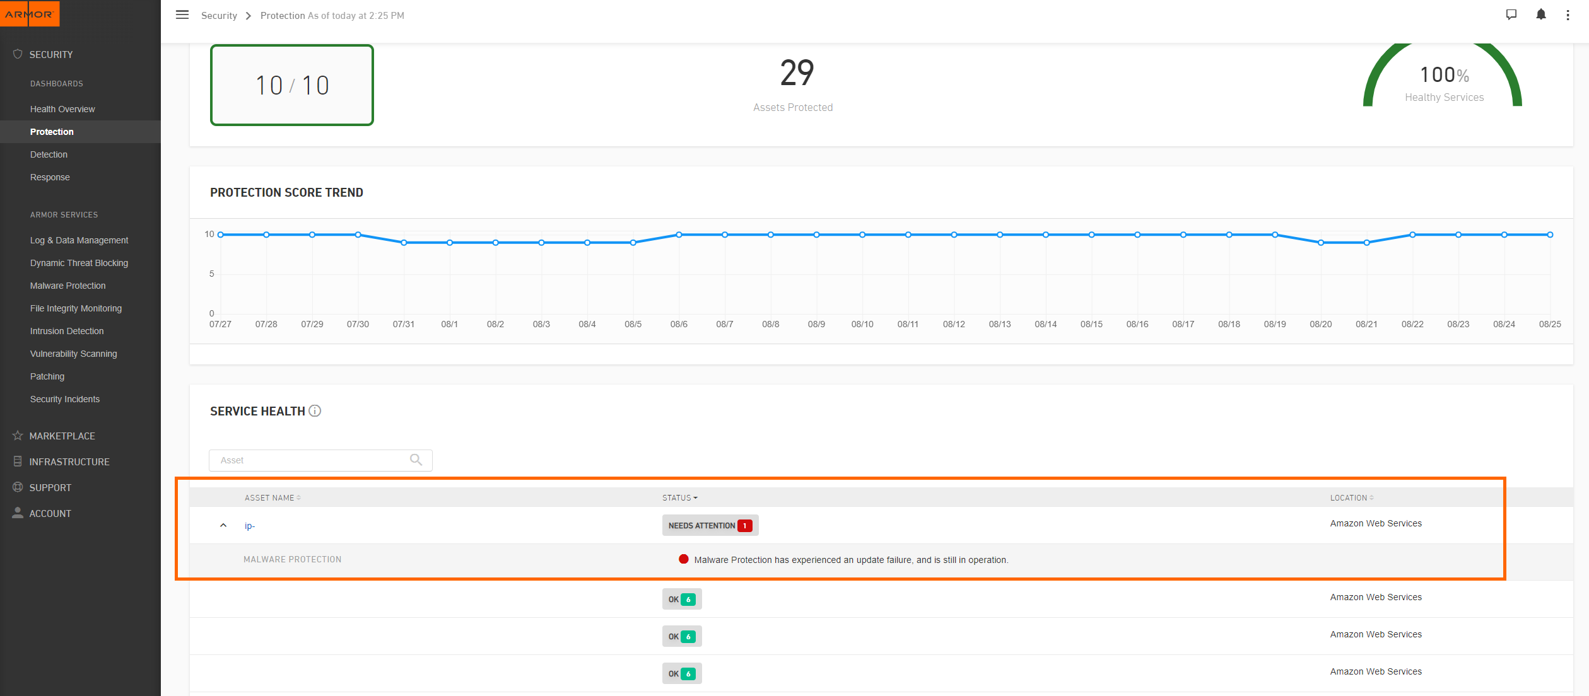Click the Infrastructure server icon
Image resolution: width=1589 pixels, height=696 pixels.
18,461
